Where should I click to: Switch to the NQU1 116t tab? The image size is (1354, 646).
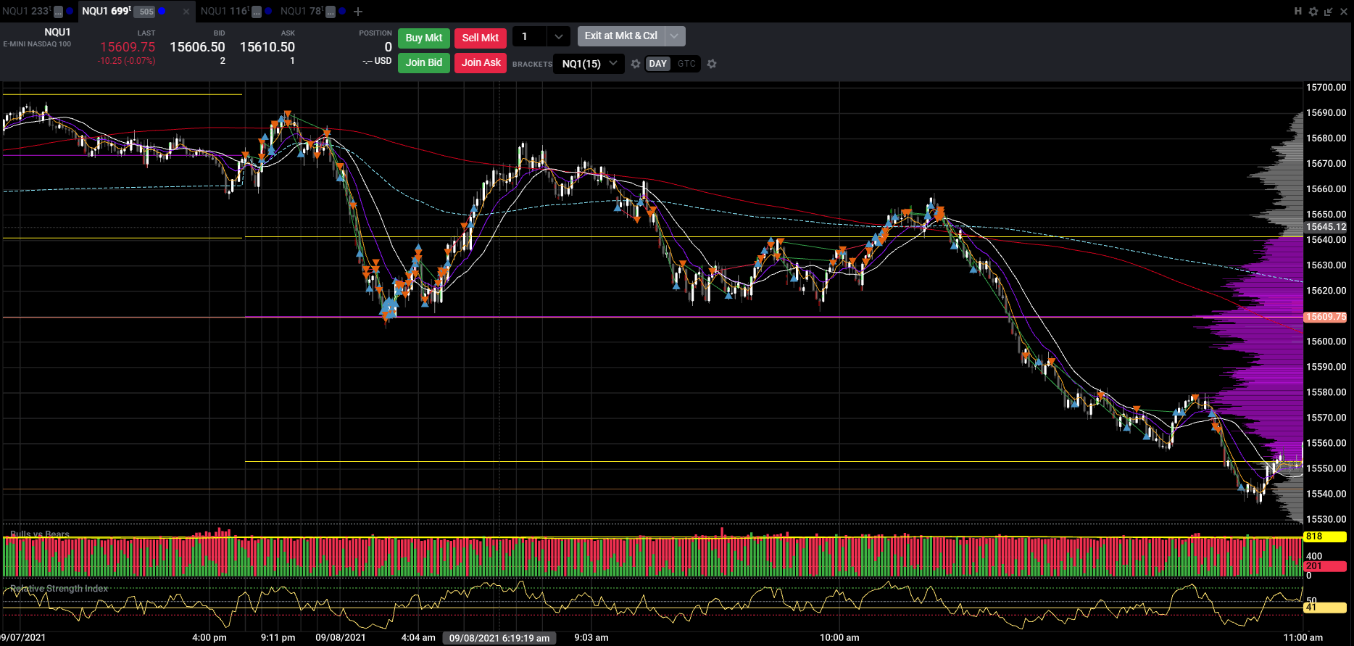pos(225,11)
